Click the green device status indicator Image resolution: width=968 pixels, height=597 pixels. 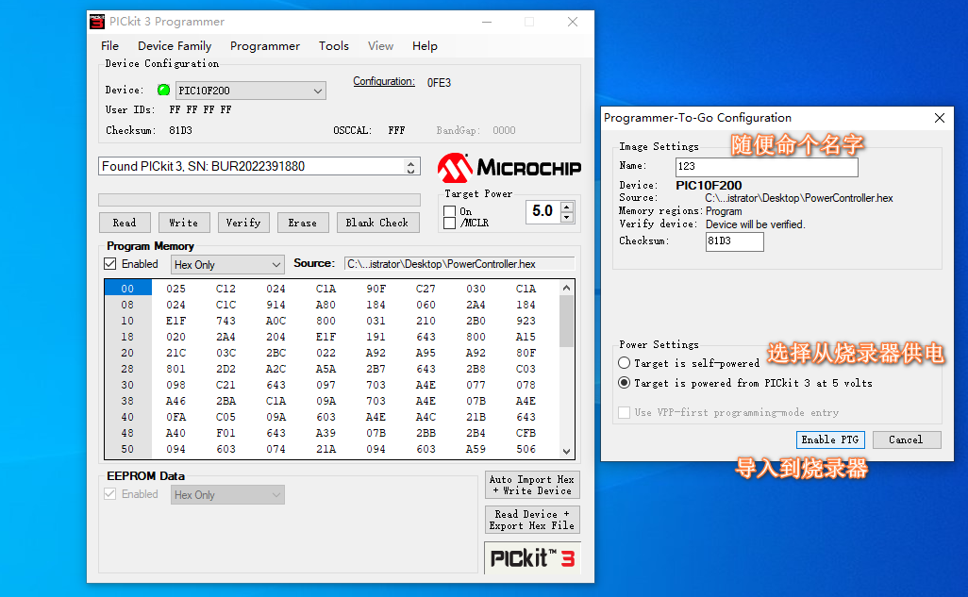pyautogui.click(x=163, y=91)
